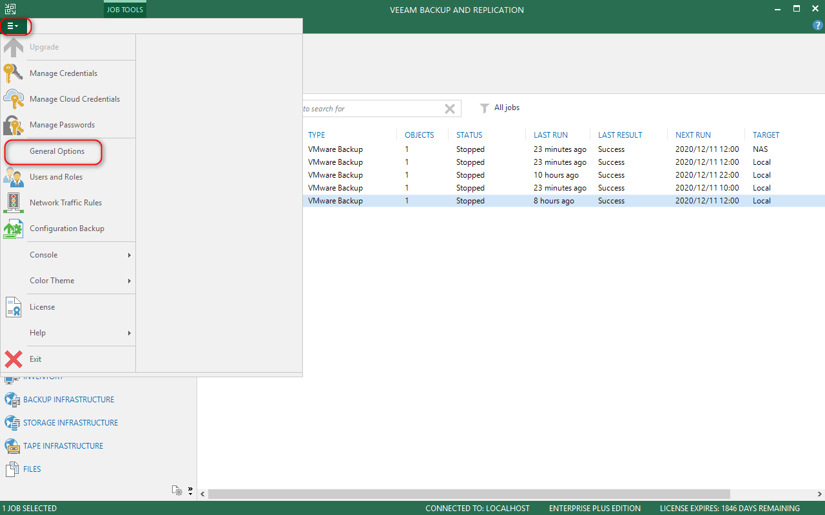Click the navigation pane overflow chevron
825x515 pixels.
[x=190, y=491]
